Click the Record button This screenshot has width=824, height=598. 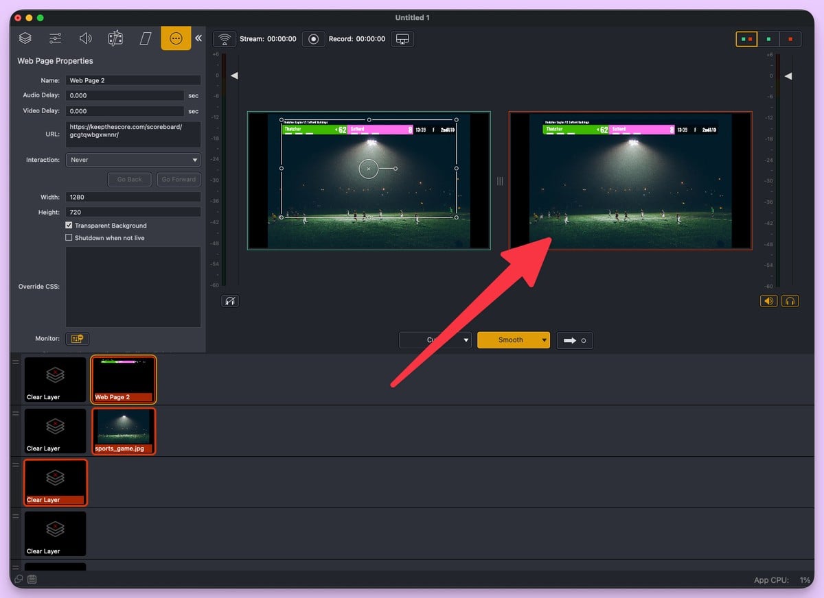point(313,39)
